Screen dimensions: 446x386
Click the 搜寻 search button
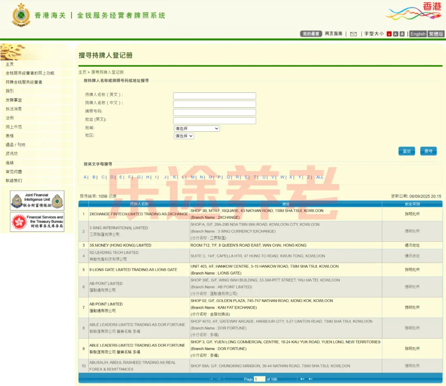tap(428, 151)
